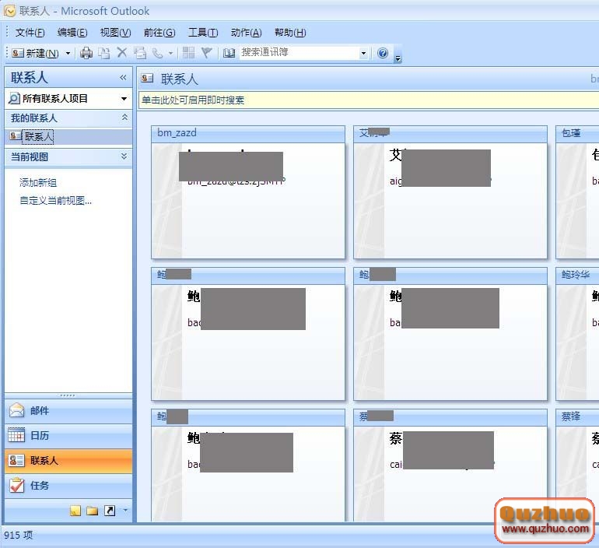Image resolution: width=599 pixels, height=548 pixels.
Task: Switch to 日历 in the navigation pane
Action: (x=68, y=436)
